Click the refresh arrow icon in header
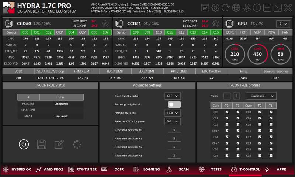This screenshot has width=295, height=177. click(226, 8)
